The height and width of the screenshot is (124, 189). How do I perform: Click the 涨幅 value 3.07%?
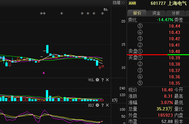(x=167, y=103)
